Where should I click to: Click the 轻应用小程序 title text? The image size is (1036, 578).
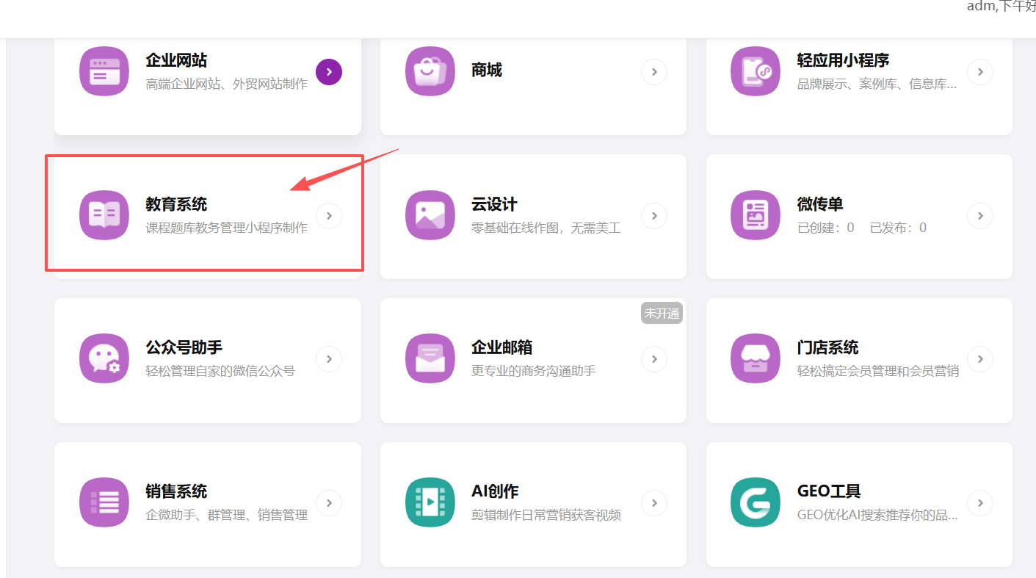point(843,60)
